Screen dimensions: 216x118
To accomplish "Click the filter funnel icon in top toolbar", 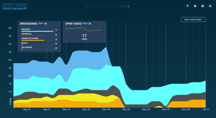I will pos(187,6).
